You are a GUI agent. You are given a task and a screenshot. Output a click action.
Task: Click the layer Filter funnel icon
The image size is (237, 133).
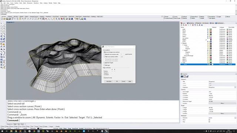(195, 25)
